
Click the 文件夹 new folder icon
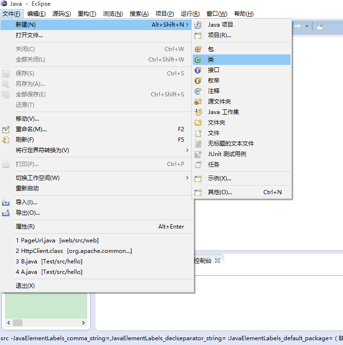[198, 123]
